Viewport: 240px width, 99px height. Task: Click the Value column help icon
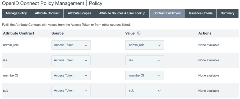(x=139, y=33)
